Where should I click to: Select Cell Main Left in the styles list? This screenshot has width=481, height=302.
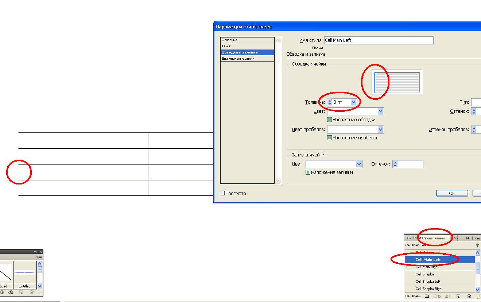[440, 259]
